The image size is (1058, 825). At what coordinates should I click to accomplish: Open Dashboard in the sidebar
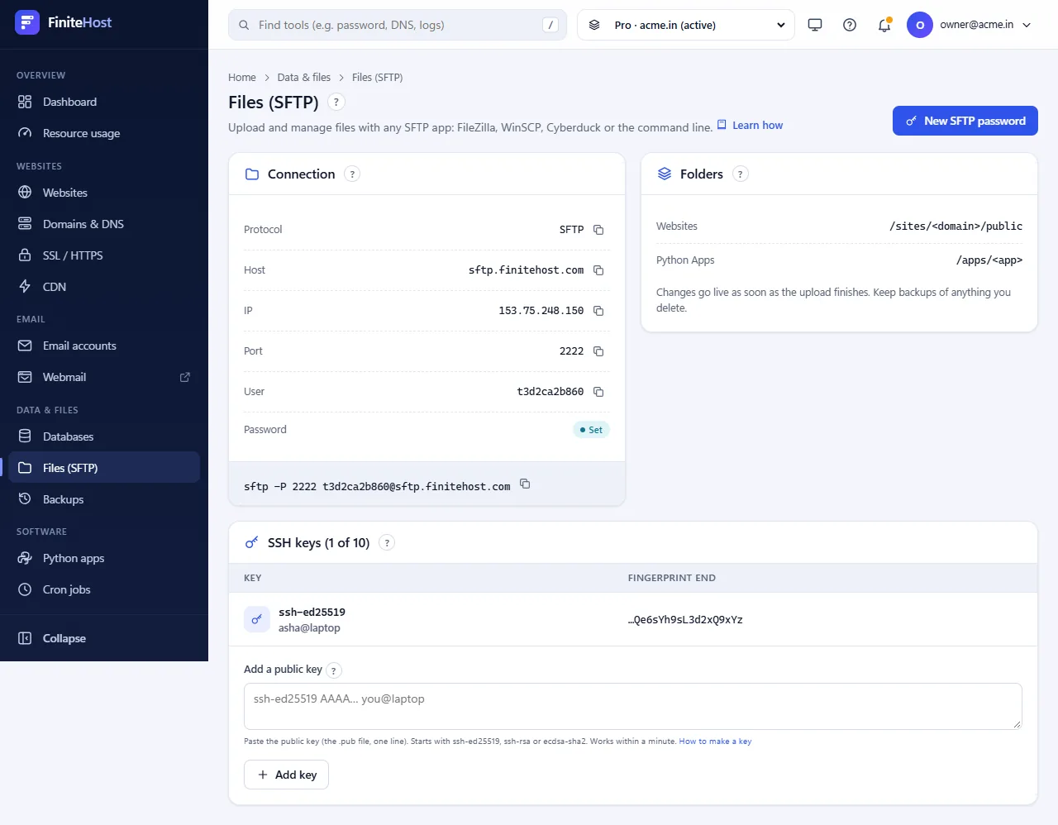point(104,102)
